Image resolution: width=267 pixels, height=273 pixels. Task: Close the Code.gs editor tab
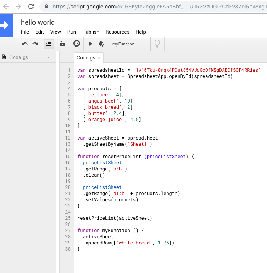99,58
